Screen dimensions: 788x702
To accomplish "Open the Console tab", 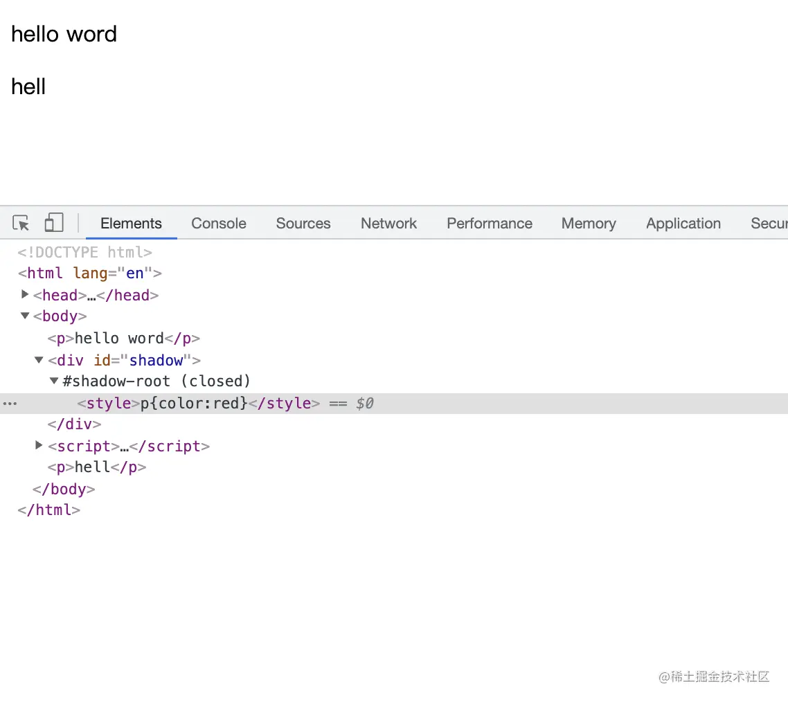I will 219,223.
